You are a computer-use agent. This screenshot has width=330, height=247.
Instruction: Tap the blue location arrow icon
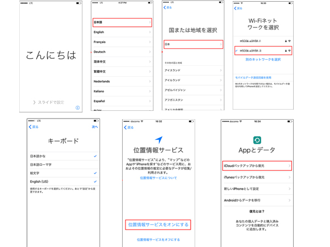159,139
